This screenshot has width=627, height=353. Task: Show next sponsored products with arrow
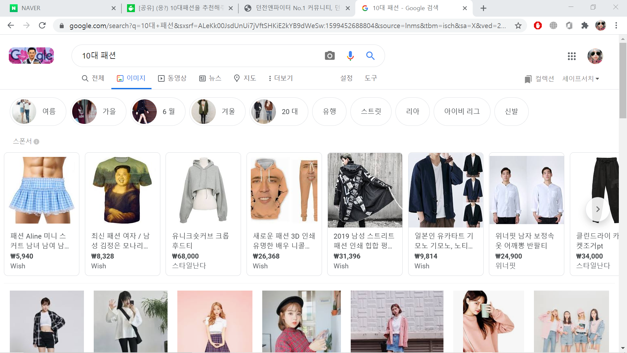[598, 209]
